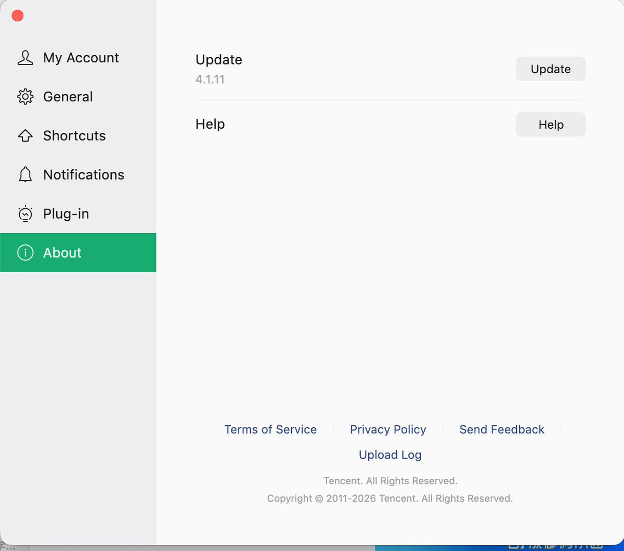
Task: Click the Help row label text
Action: (x=210, y=124)
